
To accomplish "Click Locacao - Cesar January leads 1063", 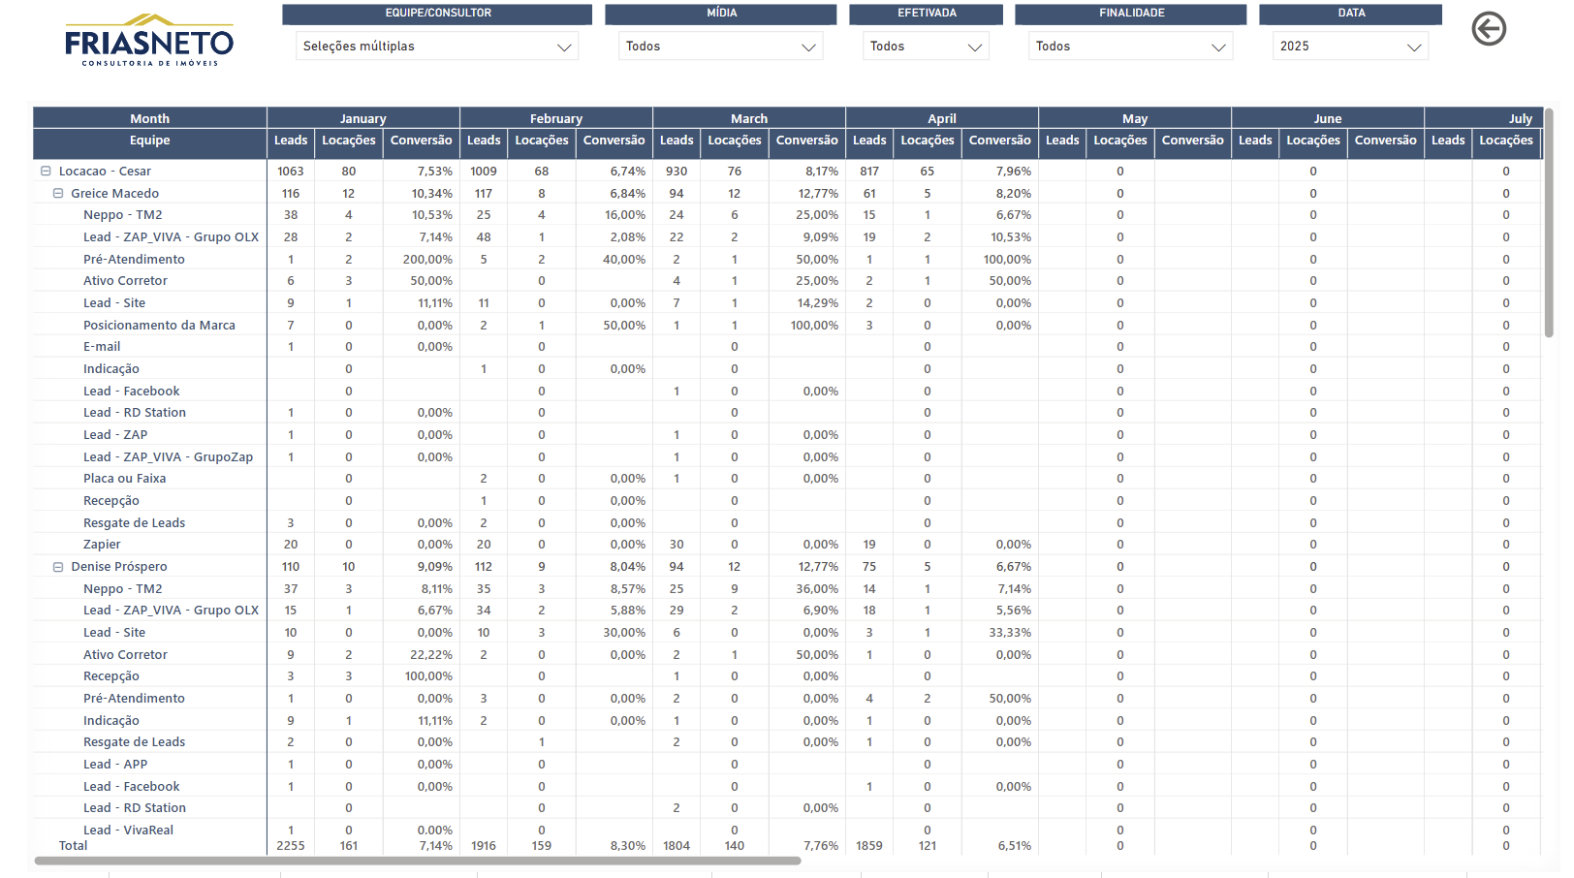I will click(291, 172).
